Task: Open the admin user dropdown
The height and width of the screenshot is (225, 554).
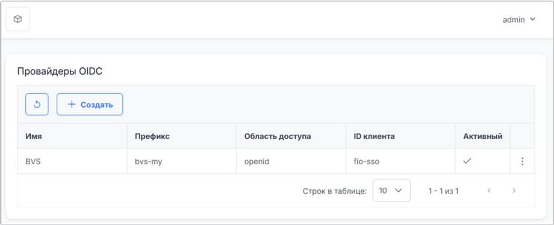Action: tap(519, 20)
